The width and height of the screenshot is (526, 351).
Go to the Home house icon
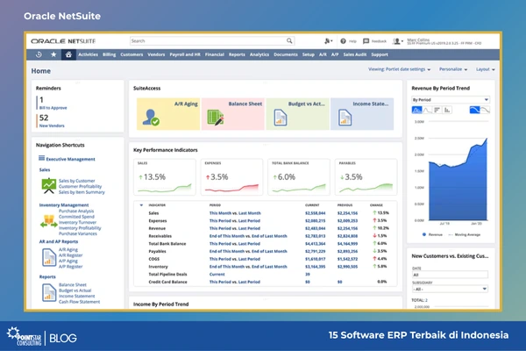coord(68,54)
